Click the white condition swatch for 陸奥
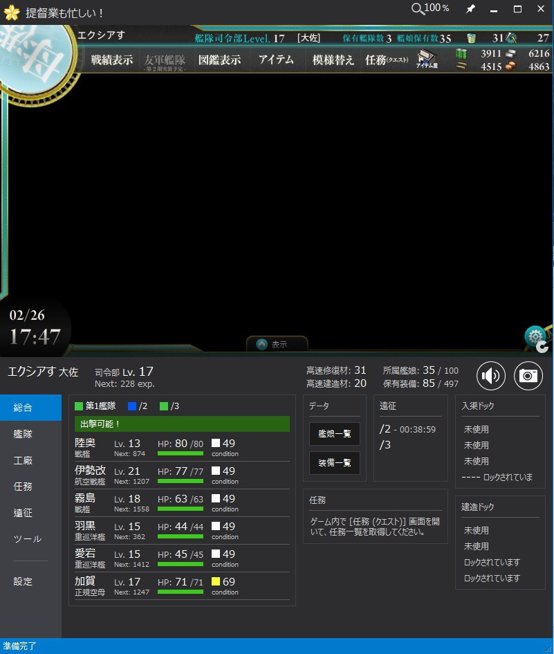Viewport: 554px width, 654px height. point(216,443)
